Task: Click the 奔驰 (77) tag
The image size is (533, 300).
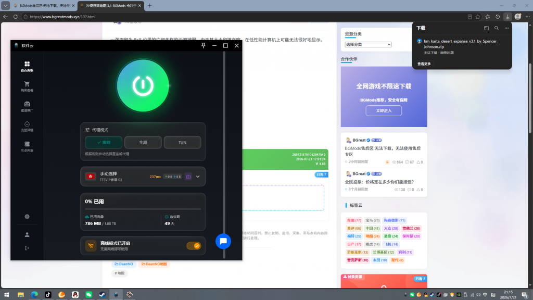Action: 354,220
